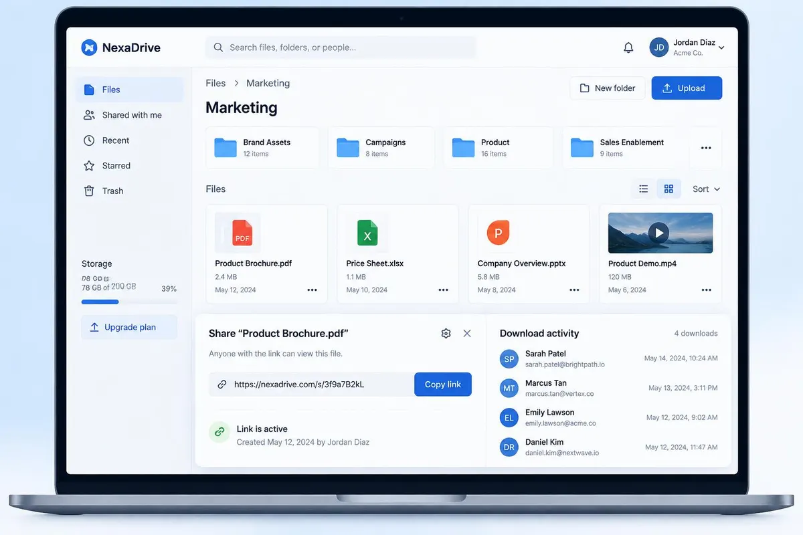Viewport: 803px width, 535px height.
Task: Click the Product Brochure PDF file icon
Action: point(242,233)
